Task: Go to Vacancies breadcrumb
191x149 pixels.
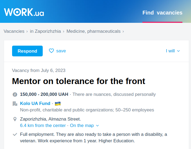Action: point(14,31)
